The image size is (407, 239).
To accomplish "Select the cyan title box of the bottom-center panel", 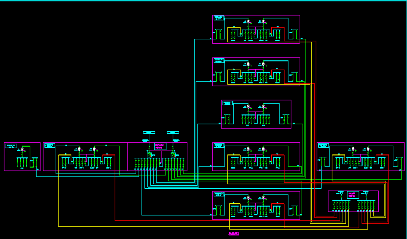I will (x=219, y=194).
